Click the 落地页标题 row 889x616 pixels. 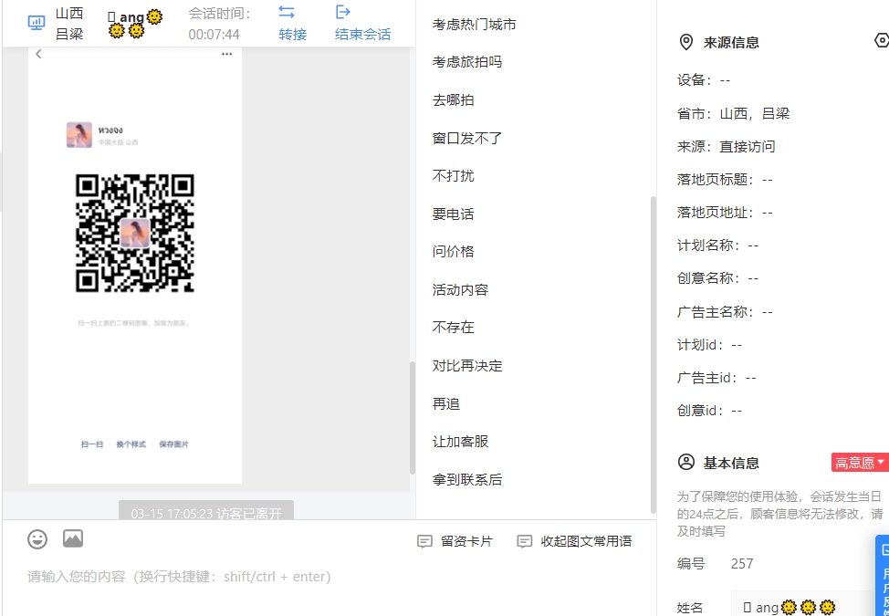click(x=725, y=180)
